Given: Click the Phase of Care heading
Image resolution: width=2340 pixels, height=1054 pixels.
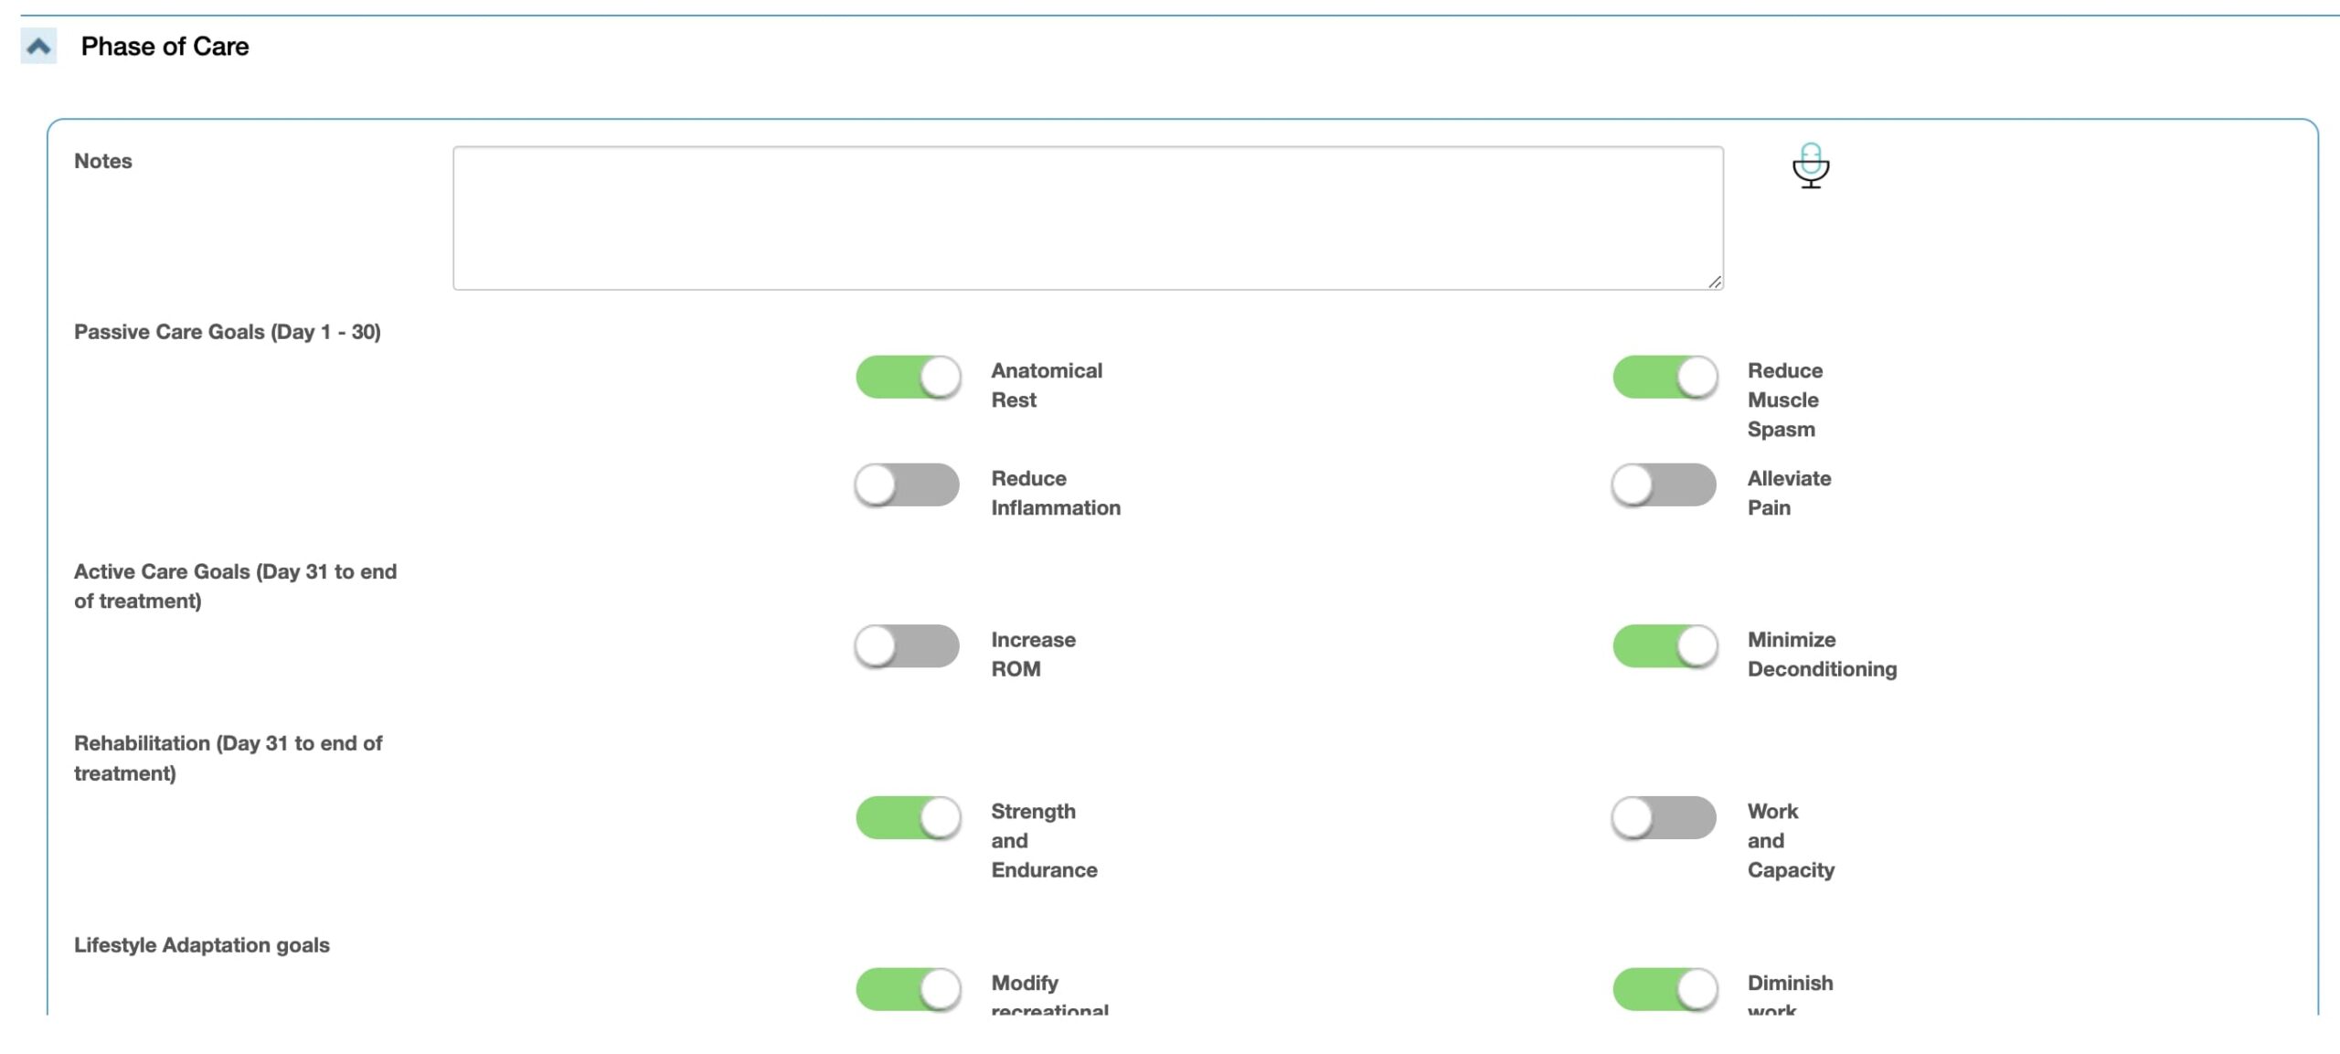Looking at the screenshot, I should (165, 47).
